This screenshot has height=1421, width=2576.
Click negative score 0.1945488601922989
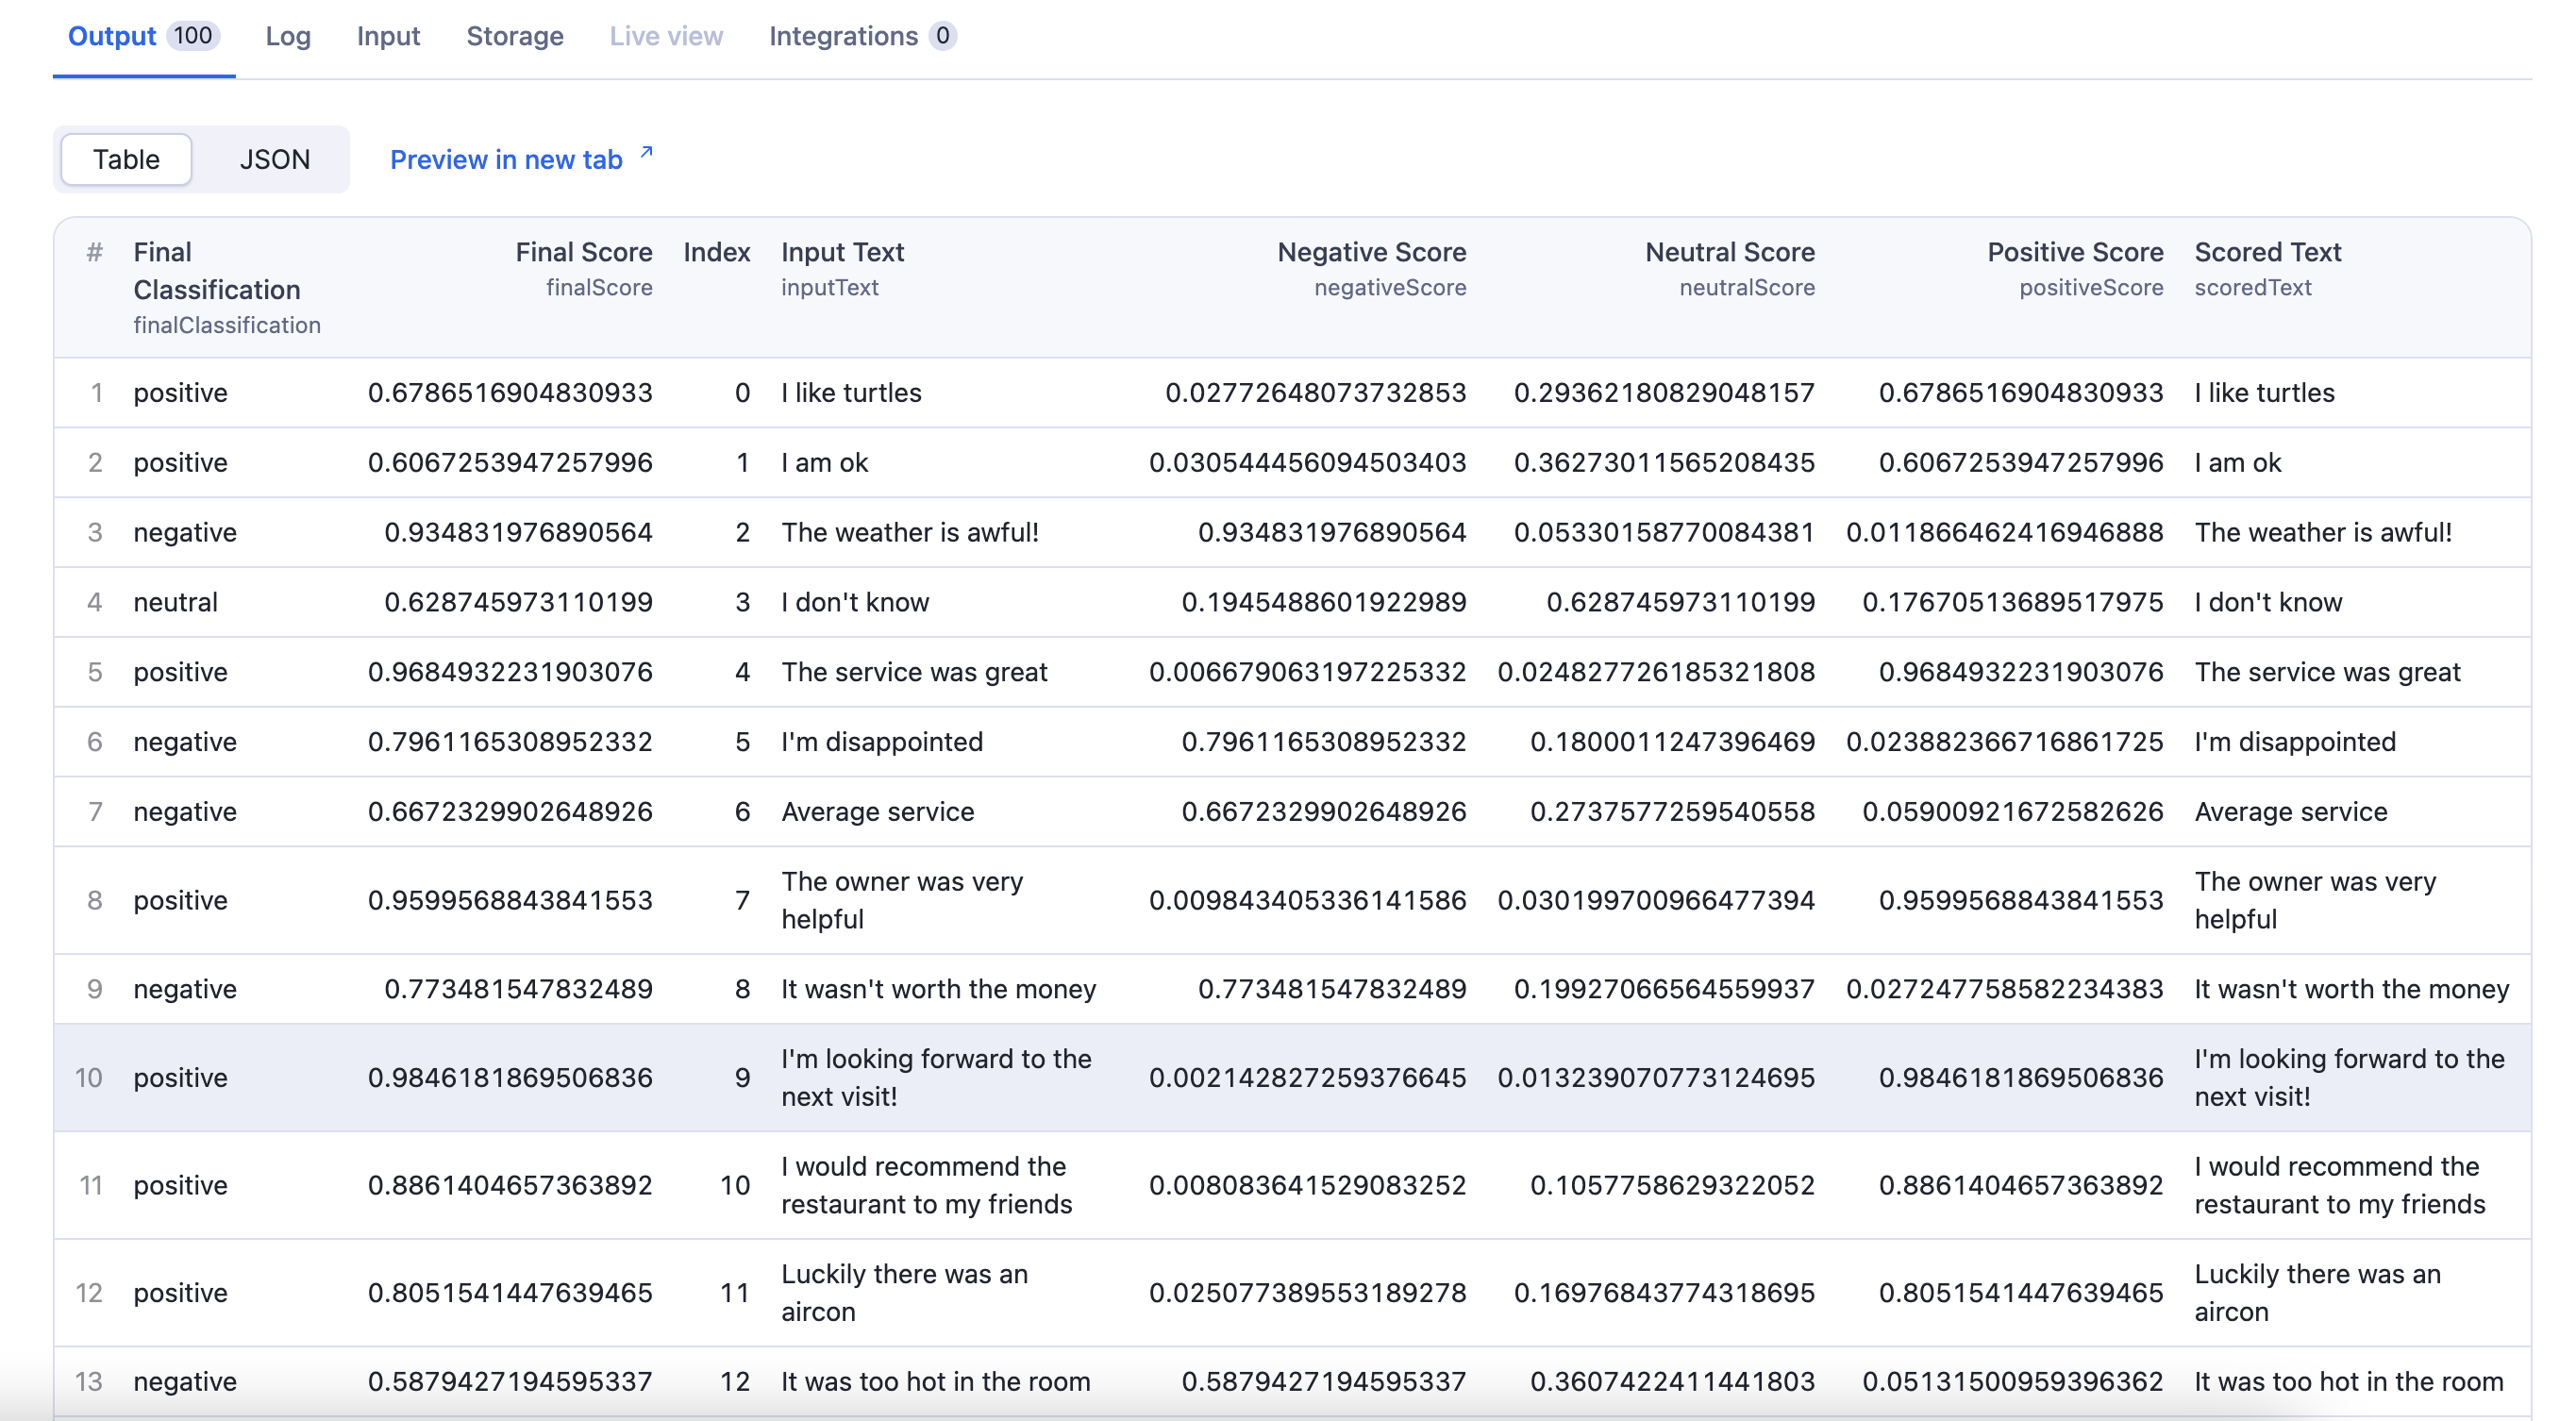click(1323, 602)
